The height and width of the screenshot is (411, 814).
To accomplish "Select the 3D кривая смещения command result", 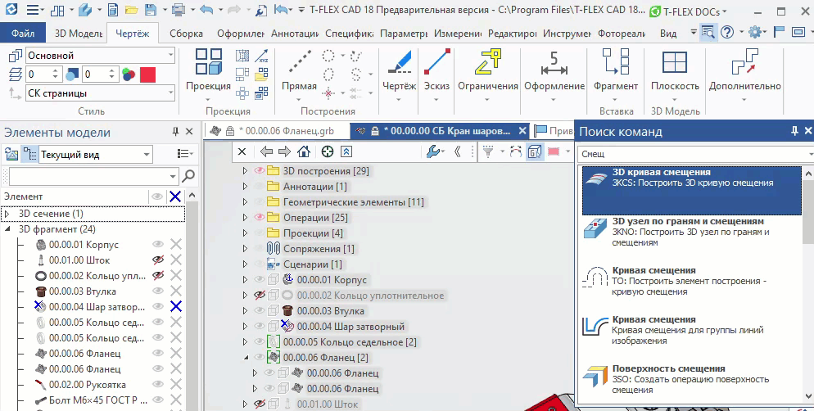I will tap(692, 190).
